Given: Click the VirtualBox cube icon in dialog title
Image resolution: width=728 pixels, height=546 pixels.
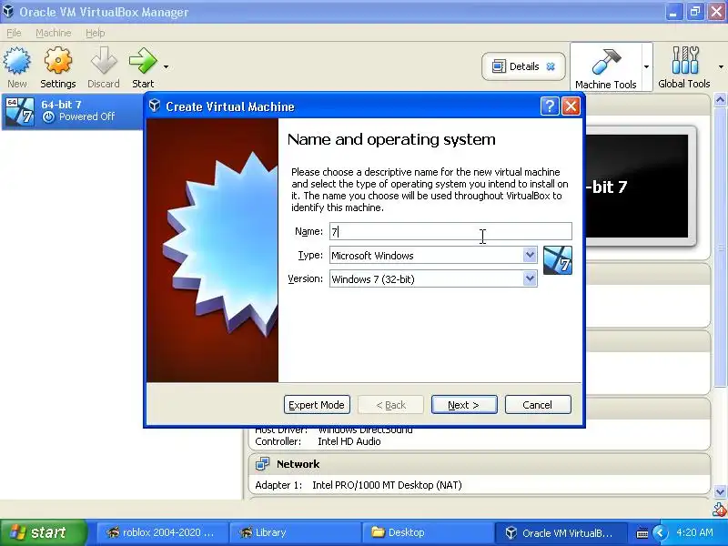Looking at the screenshot, I should tap(155, 106).
